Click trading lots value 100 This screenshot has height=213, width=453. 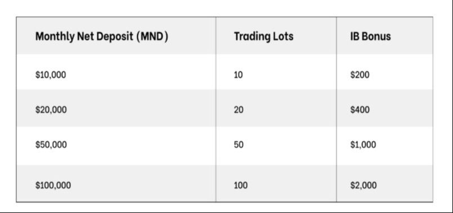pyautogui.click(x=241, y=185)
